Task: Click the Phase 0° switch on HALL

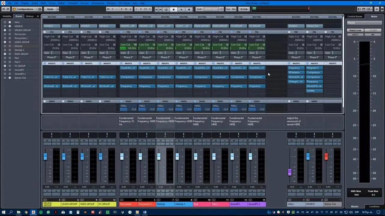Action: click(296, 57)
